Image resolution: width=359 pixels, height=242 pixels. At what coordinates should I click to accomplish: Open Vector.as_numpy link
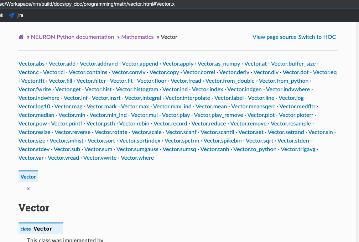219,64
